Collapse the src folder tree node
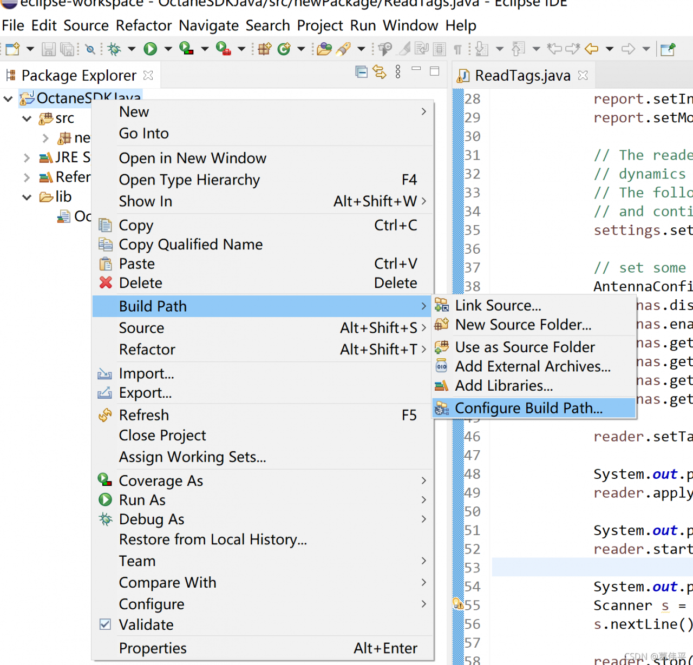This screenshot has height=665, width=693. 27,118
